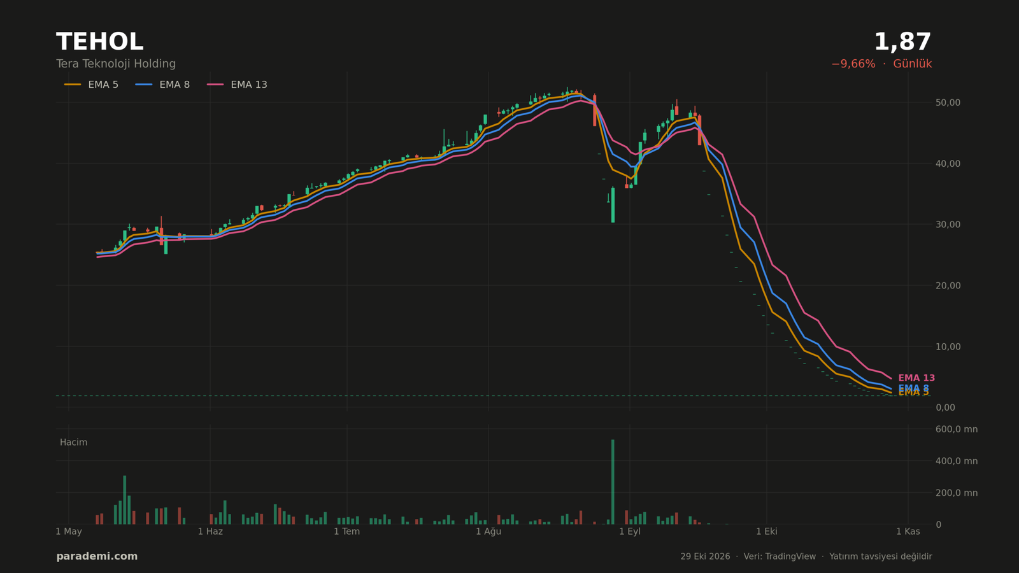The height and width of the screenshot is (573, 1019).
Task: Click the 0,00 price axis label
Action: 945,407
